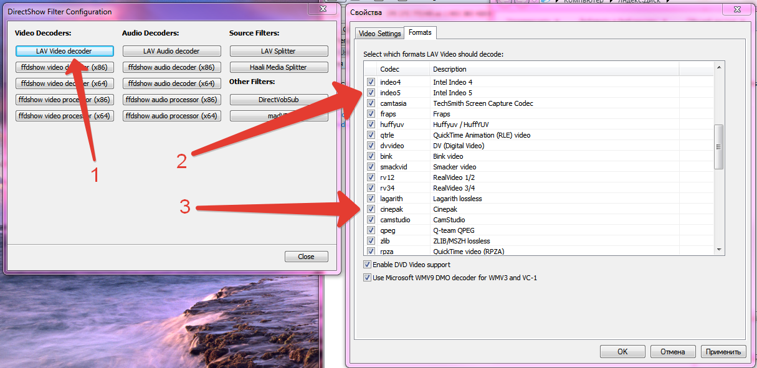
Task: Toggle Enable DVD Video support
Action: (367, 264)
